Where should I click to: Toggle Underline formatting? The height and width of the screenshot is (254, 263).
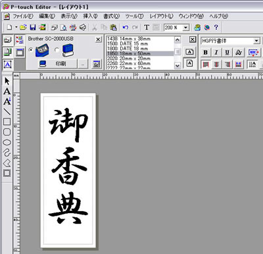pos(227,53)
